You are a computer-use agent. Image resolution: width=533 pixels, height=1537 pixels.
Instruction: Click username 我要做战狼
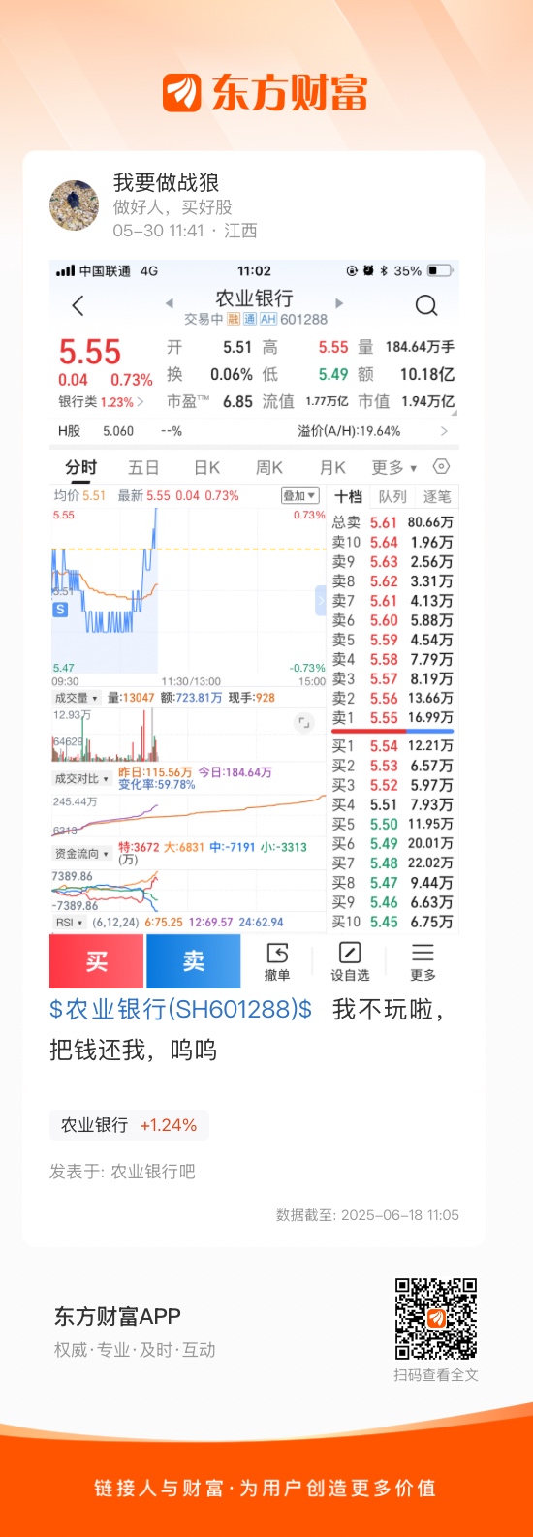click(x=166, y=182)
